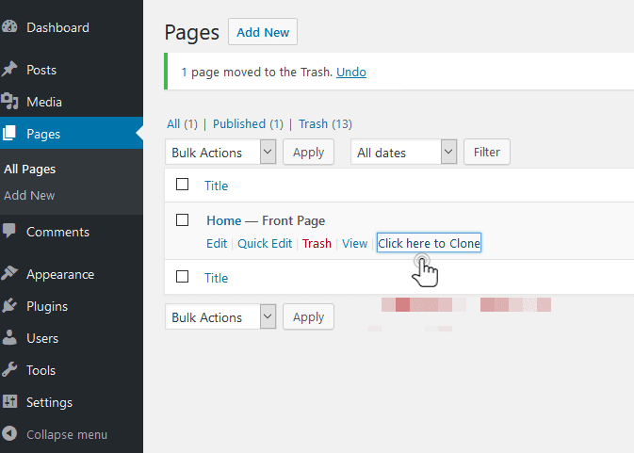634x453 pixels.
Task: Go to Posts menu item
Action: click(x=41, y=70)
